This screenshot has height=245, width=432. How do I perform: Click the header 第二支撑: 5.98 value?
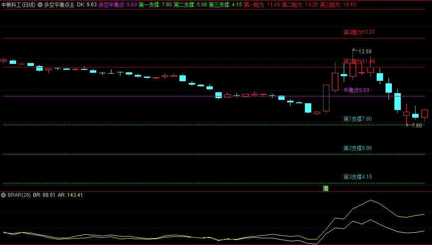[190, 5]
